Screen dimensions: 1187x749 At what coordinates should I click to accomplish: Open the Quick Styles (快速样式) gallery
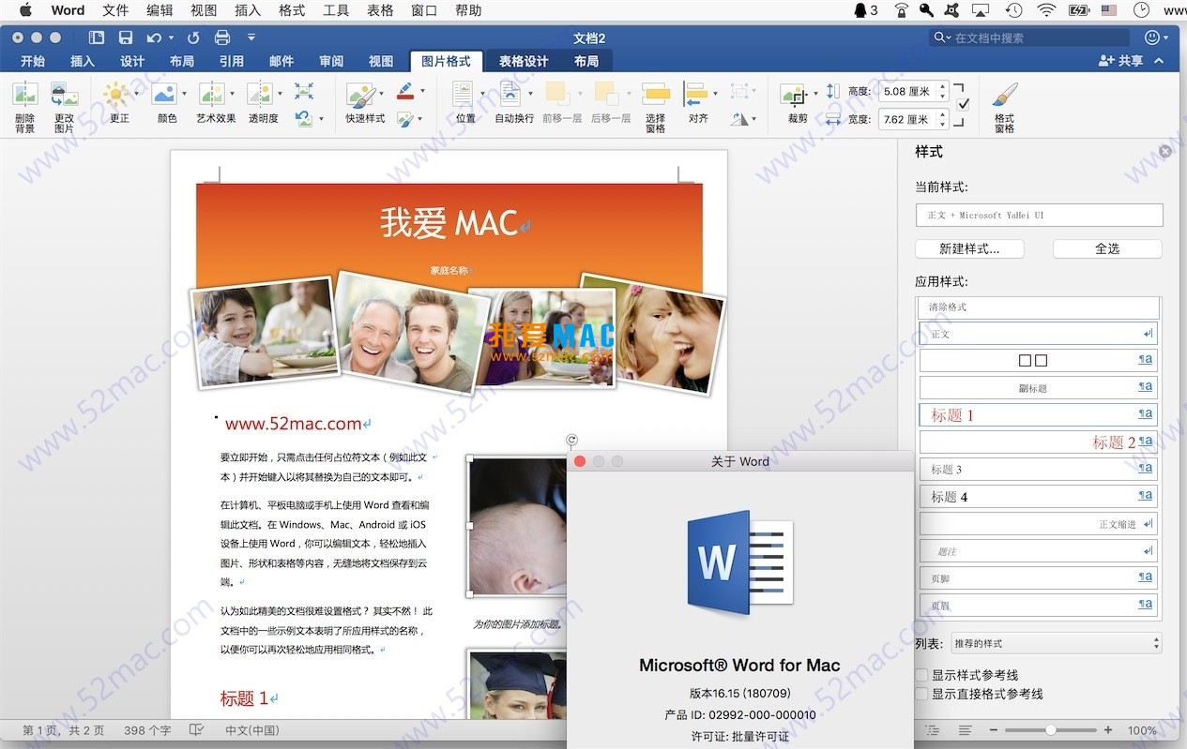pyautogui.click(x=360, y=96)
